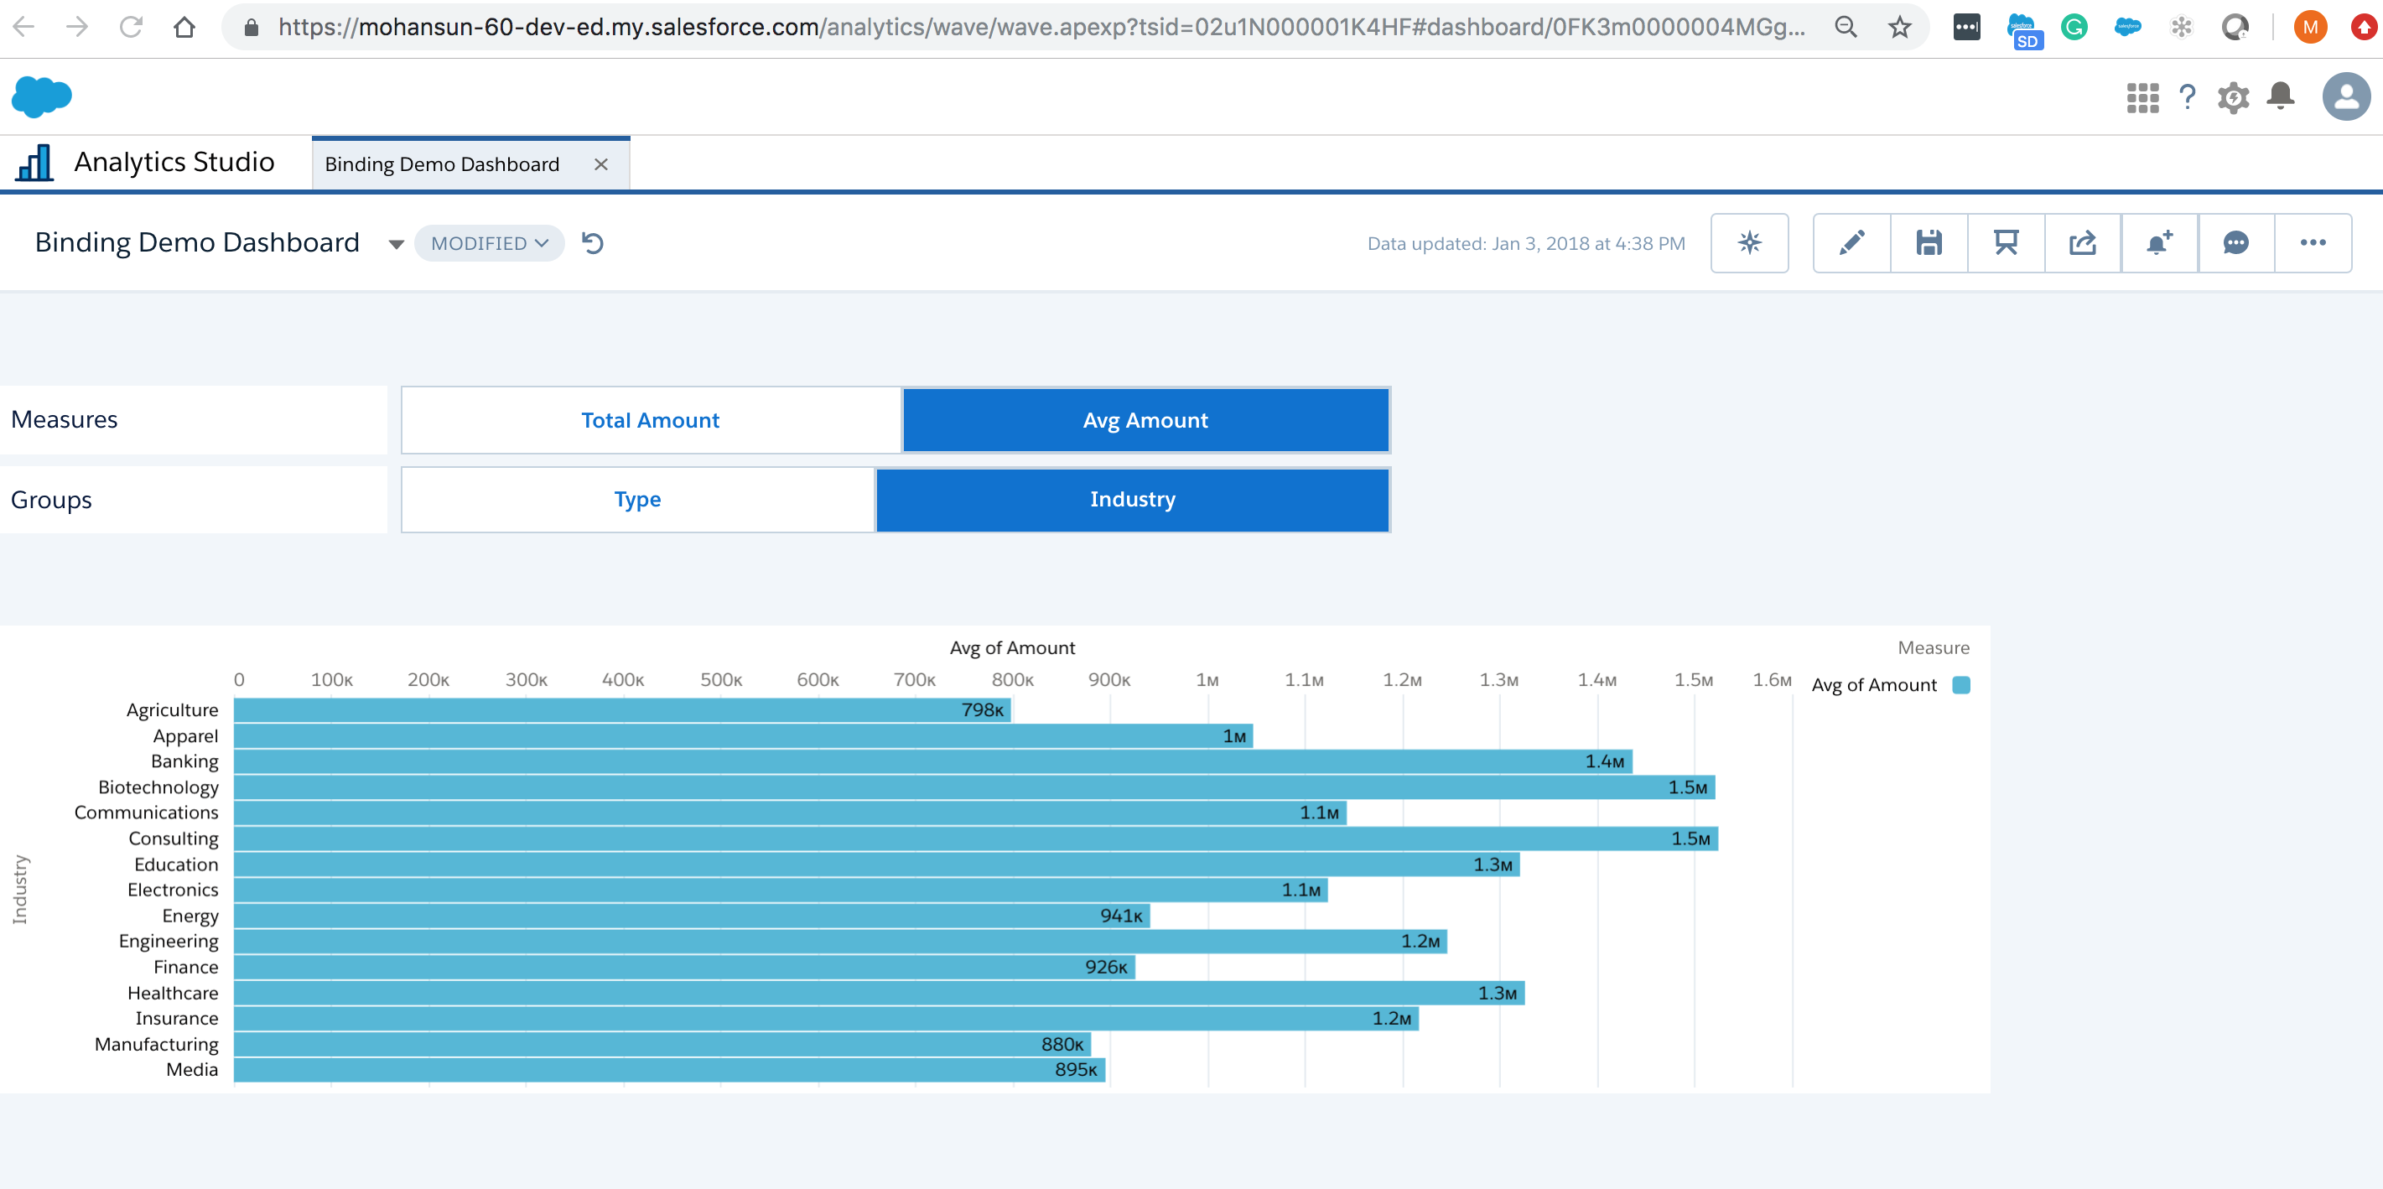The width and height of the screenshot is (2383, 1189).
Task: Click the browser address bar URL
Action: [1041, 27]
